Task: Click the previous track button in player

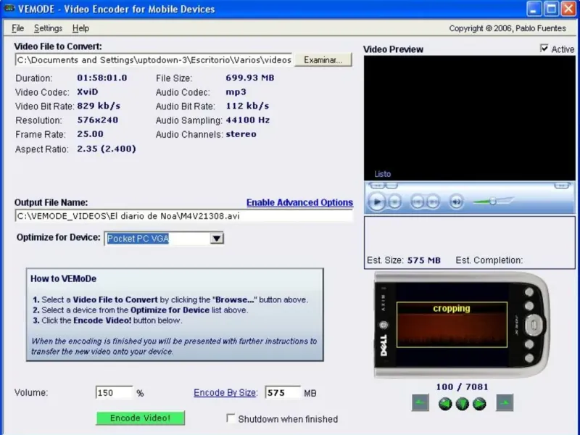Action: [x=417, y=202]
